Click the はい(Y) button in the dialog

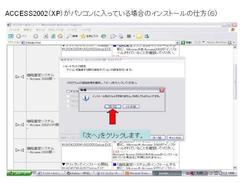[113, 106]
